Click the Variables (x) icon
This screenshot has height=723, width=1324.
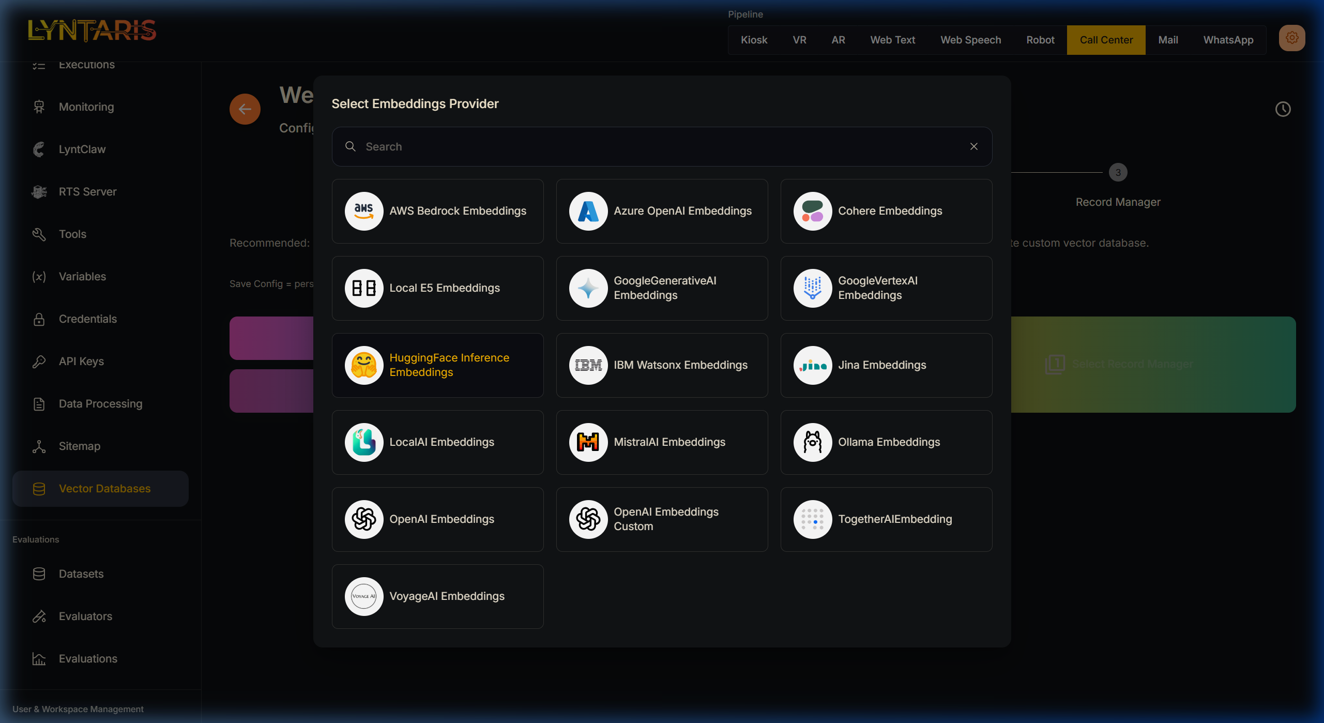coord(39,277)
